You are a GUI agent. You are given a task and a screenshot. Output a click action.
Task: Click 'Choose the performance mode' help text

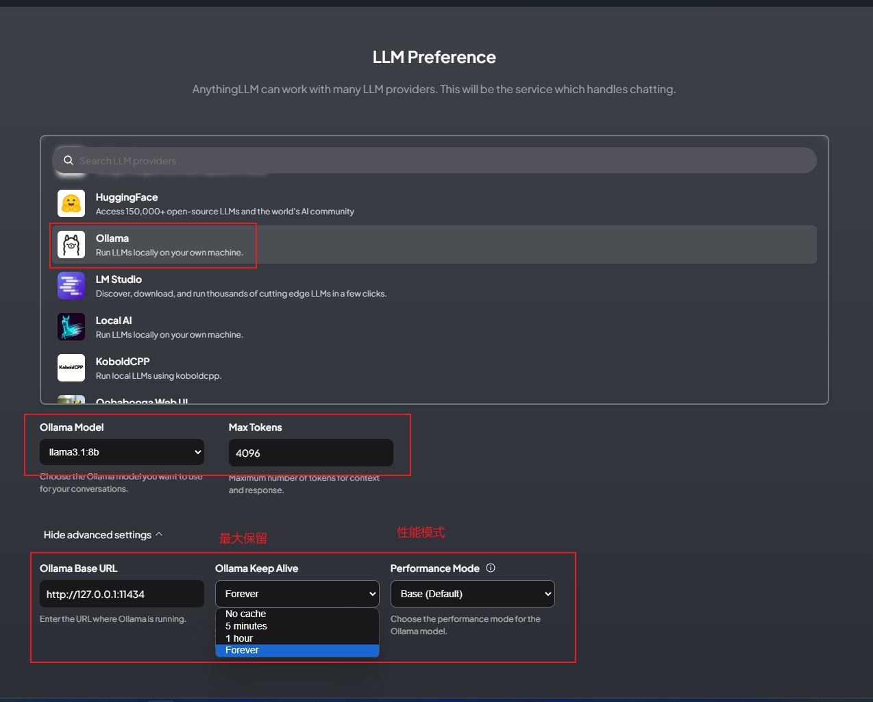click(x=466, y=625)
